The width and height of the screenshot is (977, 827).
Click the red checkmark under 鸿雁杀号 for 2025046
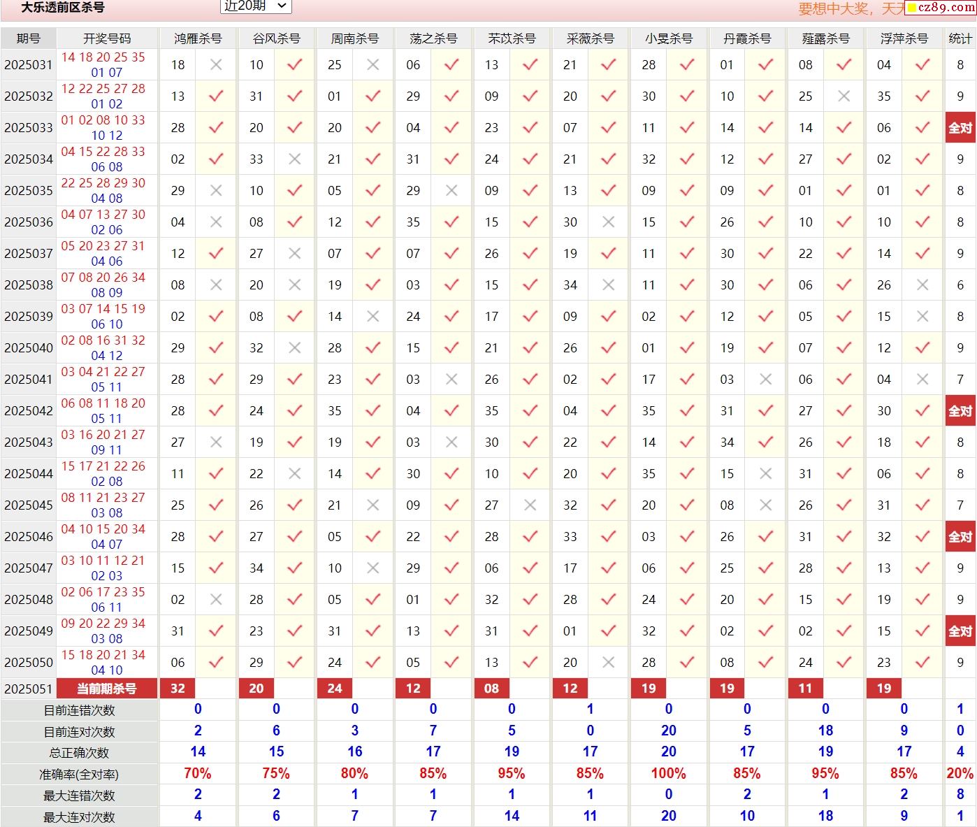[x=216, y=536]
